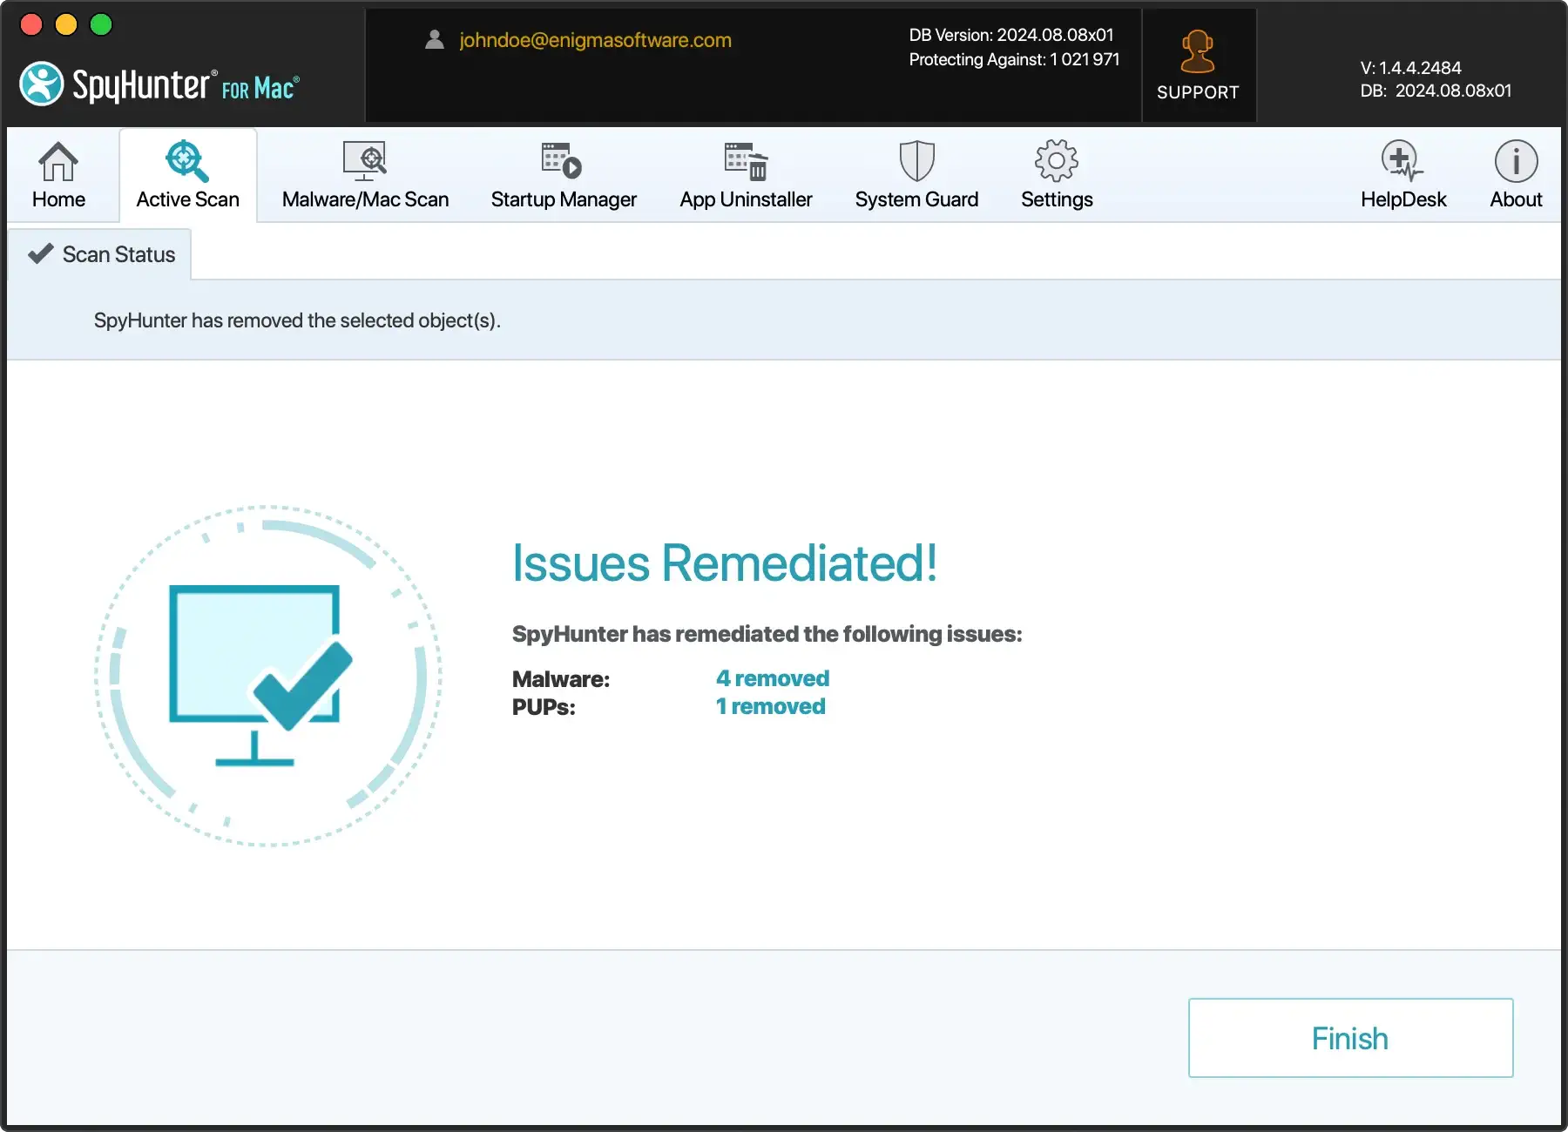Click the '4 removed' malware result
The width and height of the screenshot is (1568, 1132).
(772, 678)
